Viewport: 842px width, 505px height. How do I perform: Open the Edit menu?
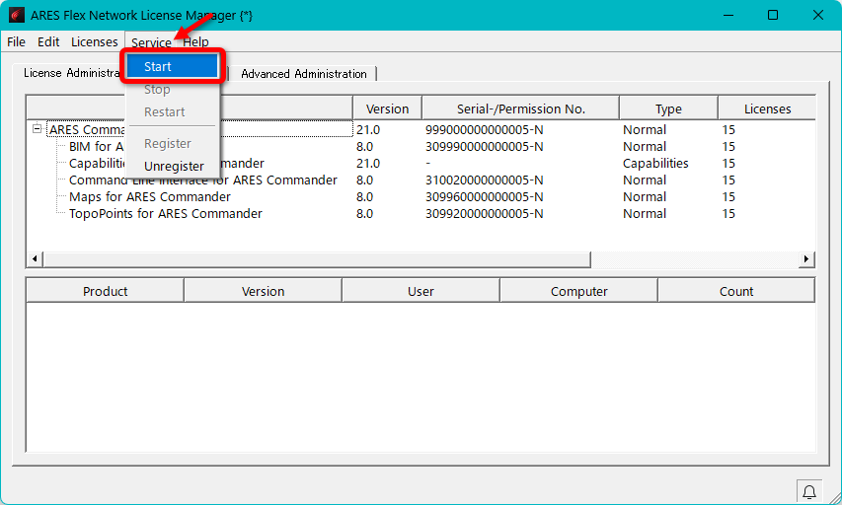click(x=48, y=41)
